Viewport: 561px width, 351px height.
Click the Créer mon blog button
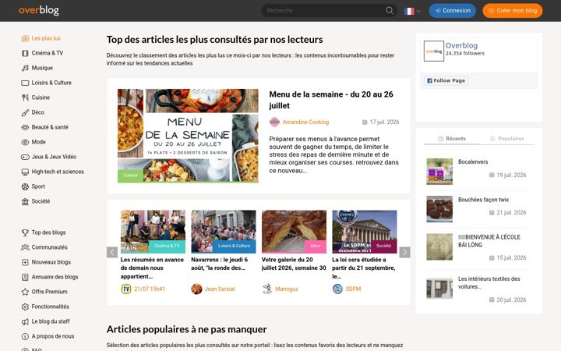coord(513,11)
